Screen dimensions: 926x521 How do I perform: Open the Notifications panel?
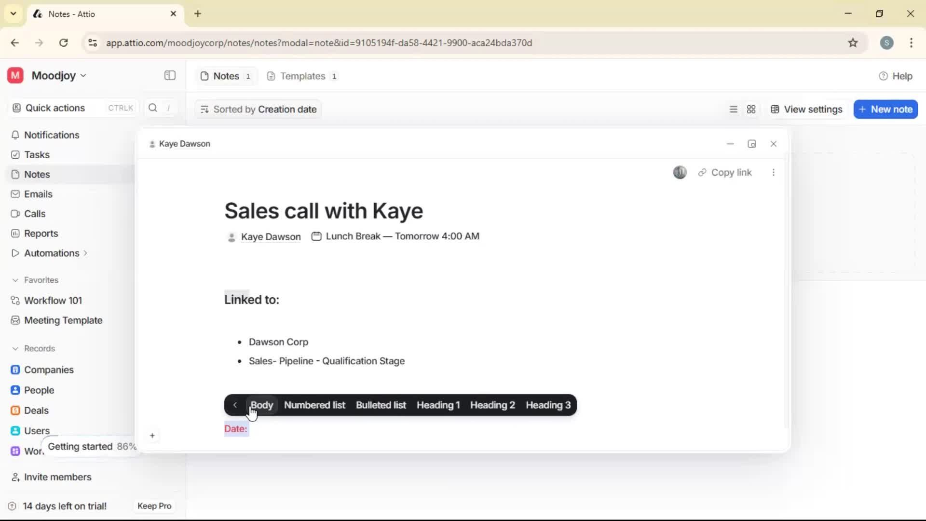(x=52, y=135)
